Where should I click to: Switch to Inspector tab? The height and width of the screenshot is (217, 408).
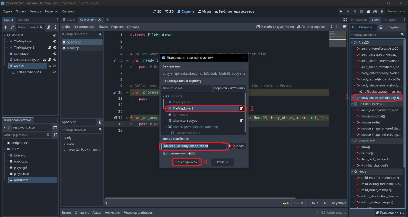(x=359, y=20)
